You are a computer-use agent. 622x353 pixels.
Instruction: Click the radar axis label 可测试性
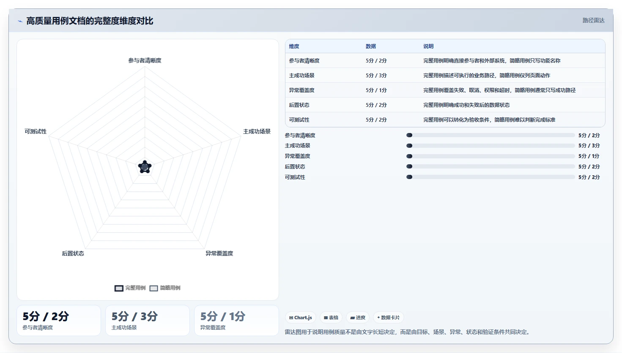pos(36,131)
